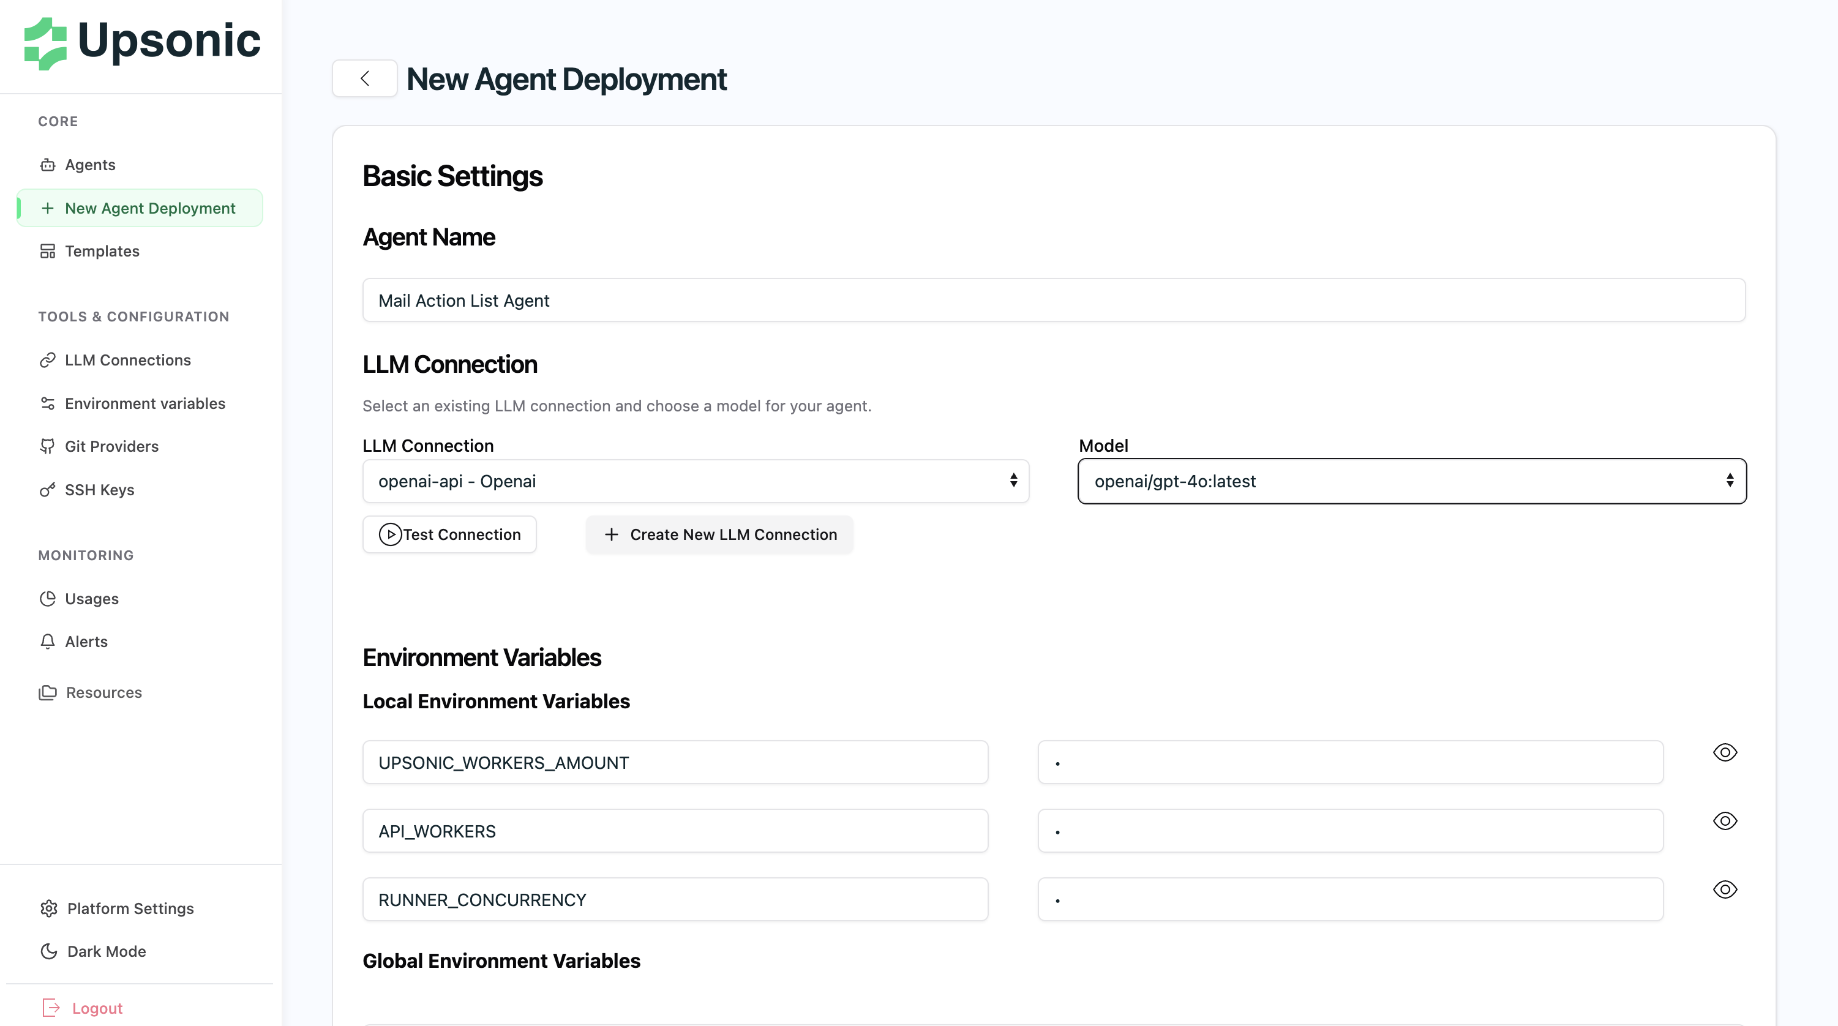Image resolution: width=1838 pixels, height=1026 pixels.
Task: Select the Templates sidebar icon
Action: click(x=47, y=250)
